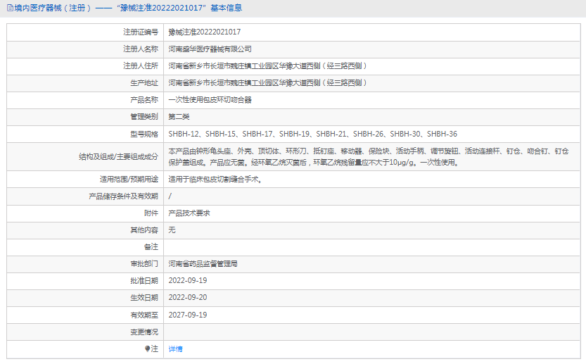586x364 pixels.
Task: Click the document icon in the header title
Action: (10, 8)
